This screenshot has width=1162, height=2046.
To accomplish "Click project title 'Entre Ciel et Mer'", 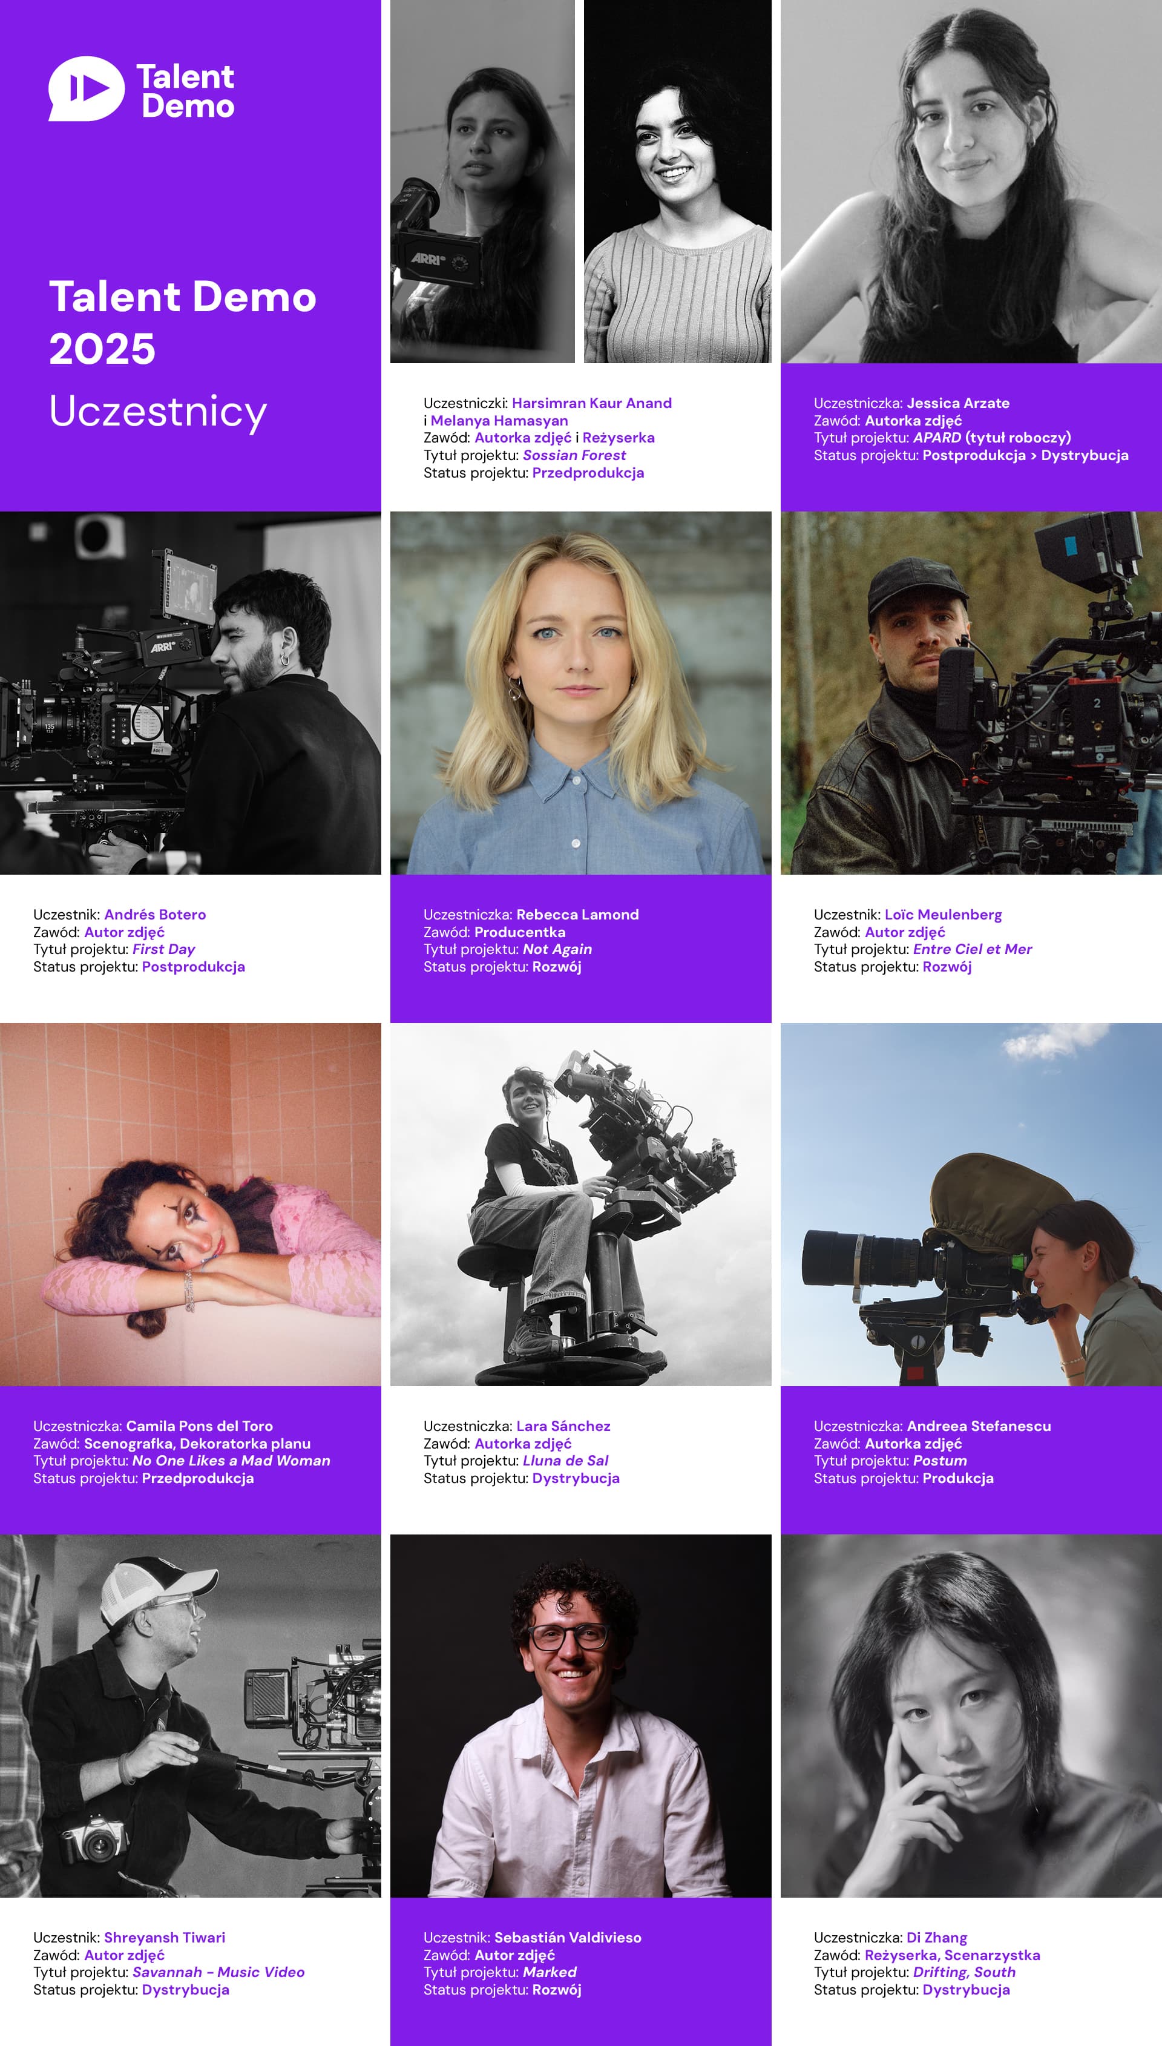I will click(x=971, y=949).
